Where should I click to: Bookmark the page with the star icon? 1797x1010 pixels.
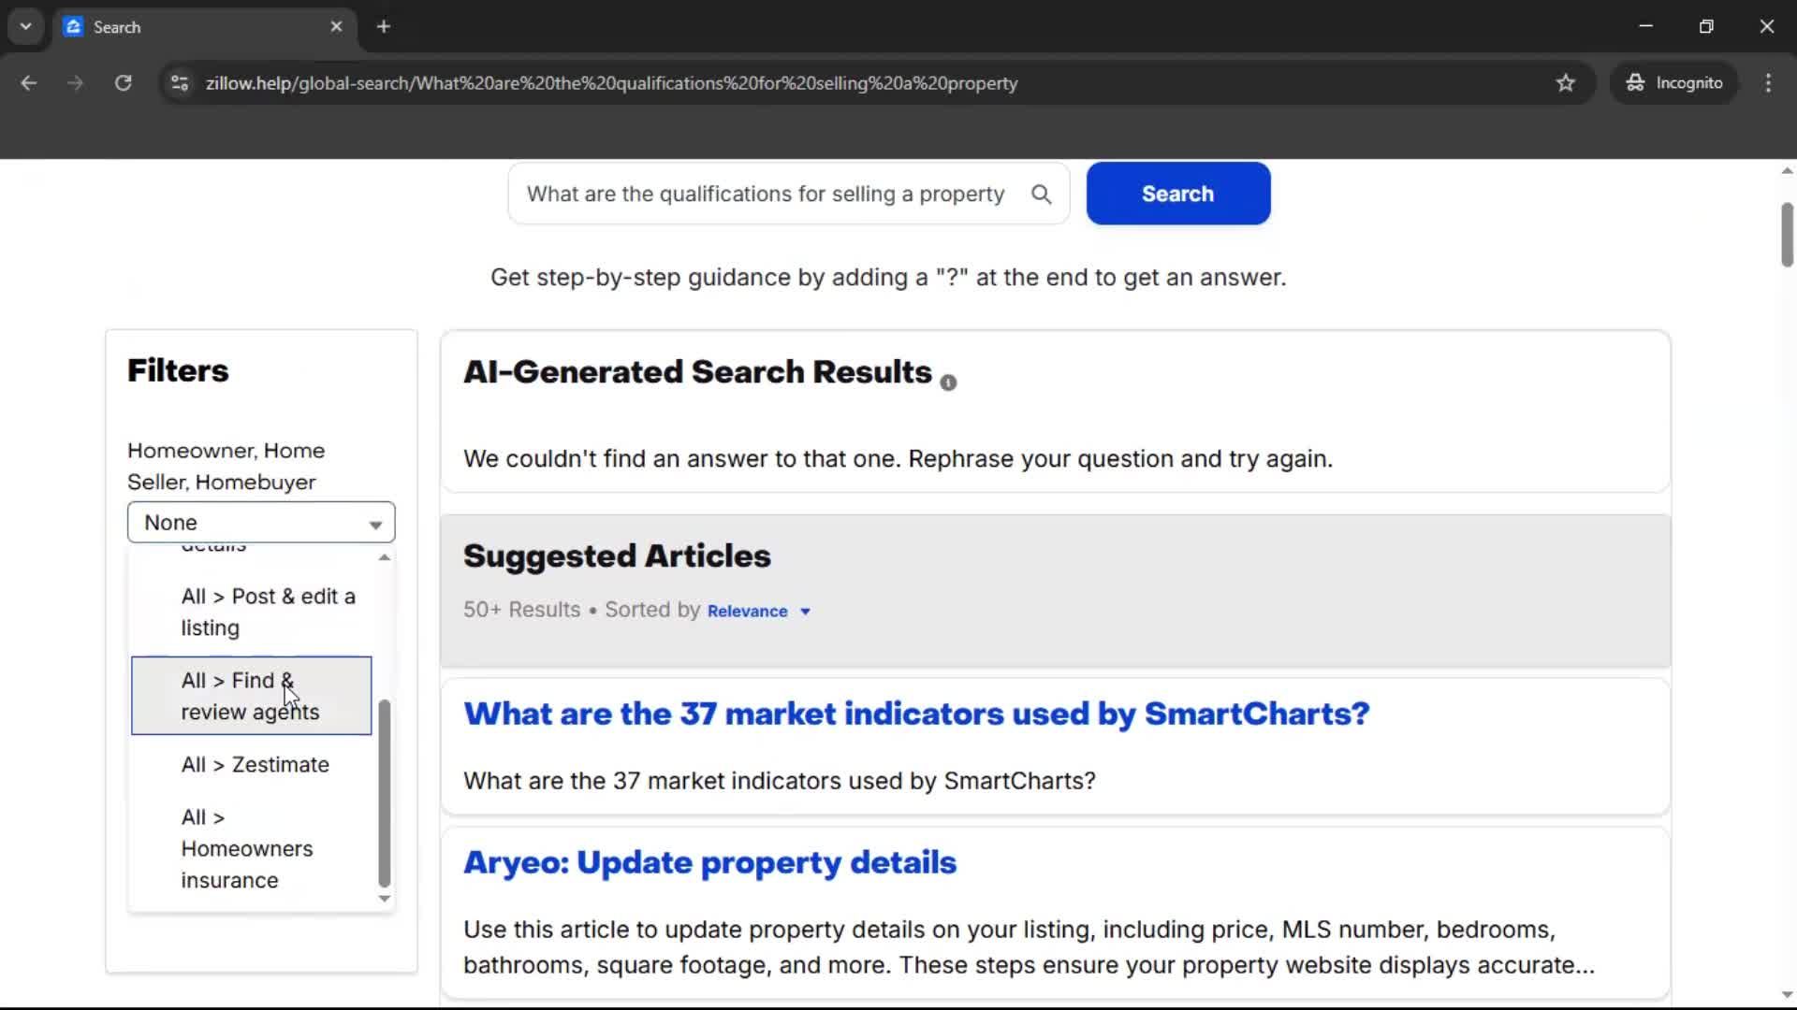tap(1566, 82)
